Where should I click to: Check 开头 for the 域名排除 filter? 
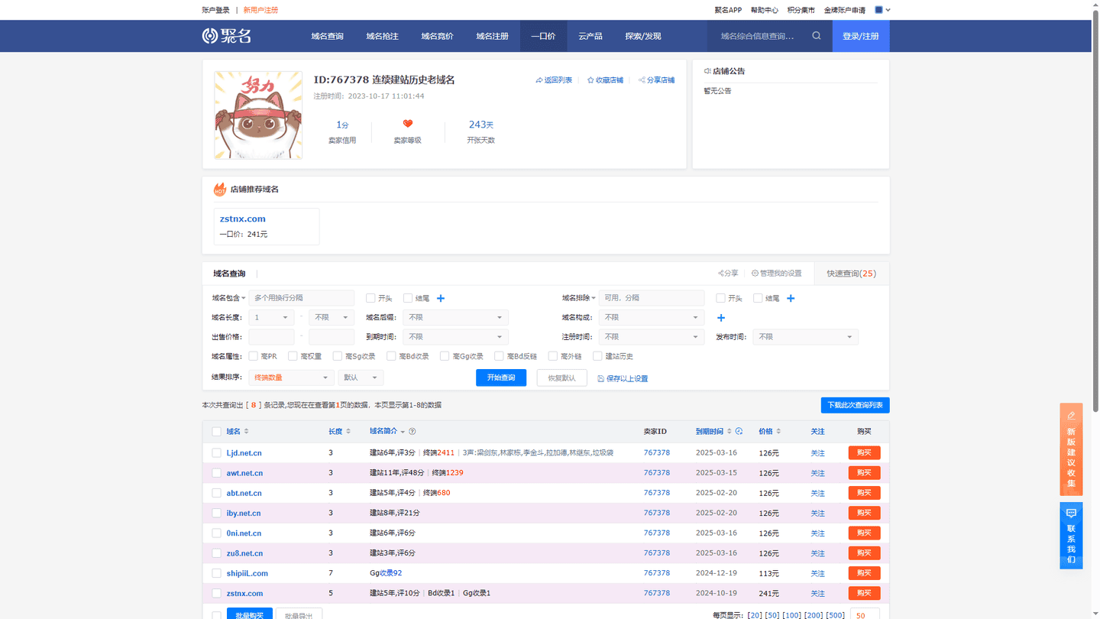pyautogui.click(x=720, y=299)
